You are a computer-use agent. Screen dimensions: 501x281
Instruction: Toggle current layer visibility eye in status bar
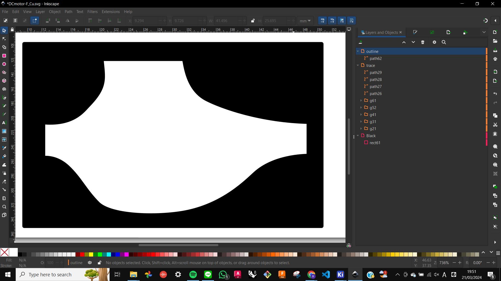(90, 263)
